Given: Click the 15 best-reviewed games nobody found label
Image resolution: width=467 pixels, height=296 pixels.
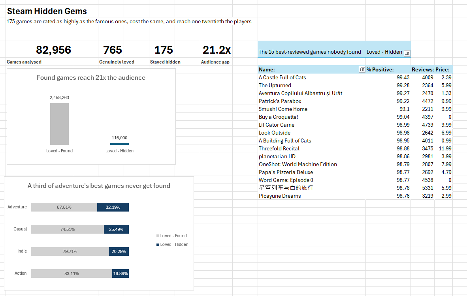Looking at the screenshot, I should (x=310, y=52).
